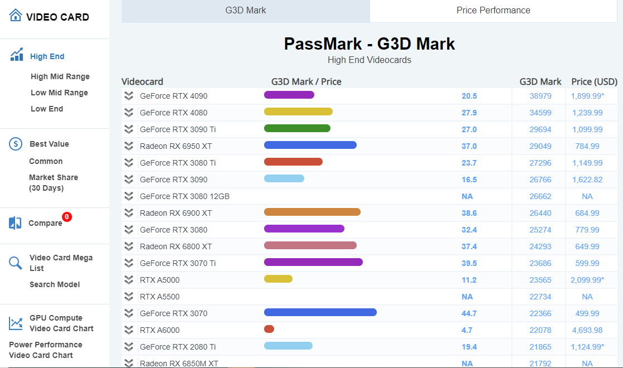Expand the GeForce RTX 3090 row
The height and width of the screenshot is (368, 623).
(x=128, y=180)
